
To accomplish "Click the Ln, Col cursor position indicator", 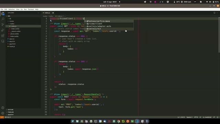I will pos(181,117).
